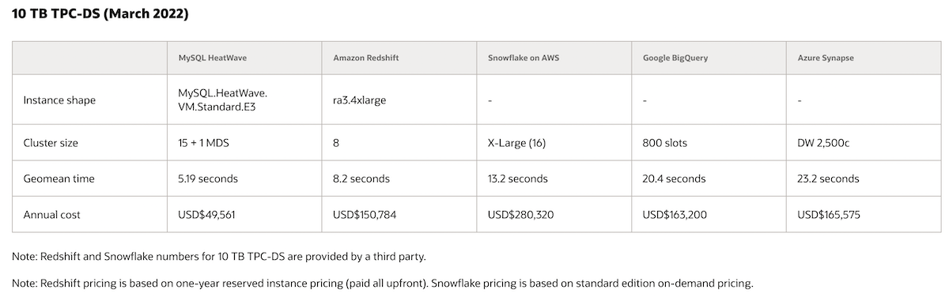
Task: Click the Snowflake on AWS header
Action: click(520, 58)
